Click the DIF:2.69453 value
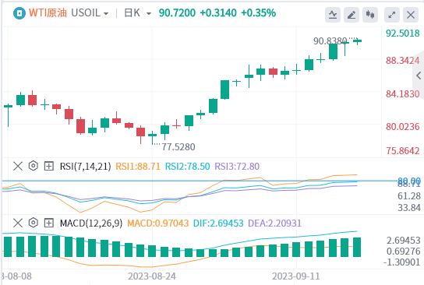This screenshot has height=285, width=424. coord(218,223)
